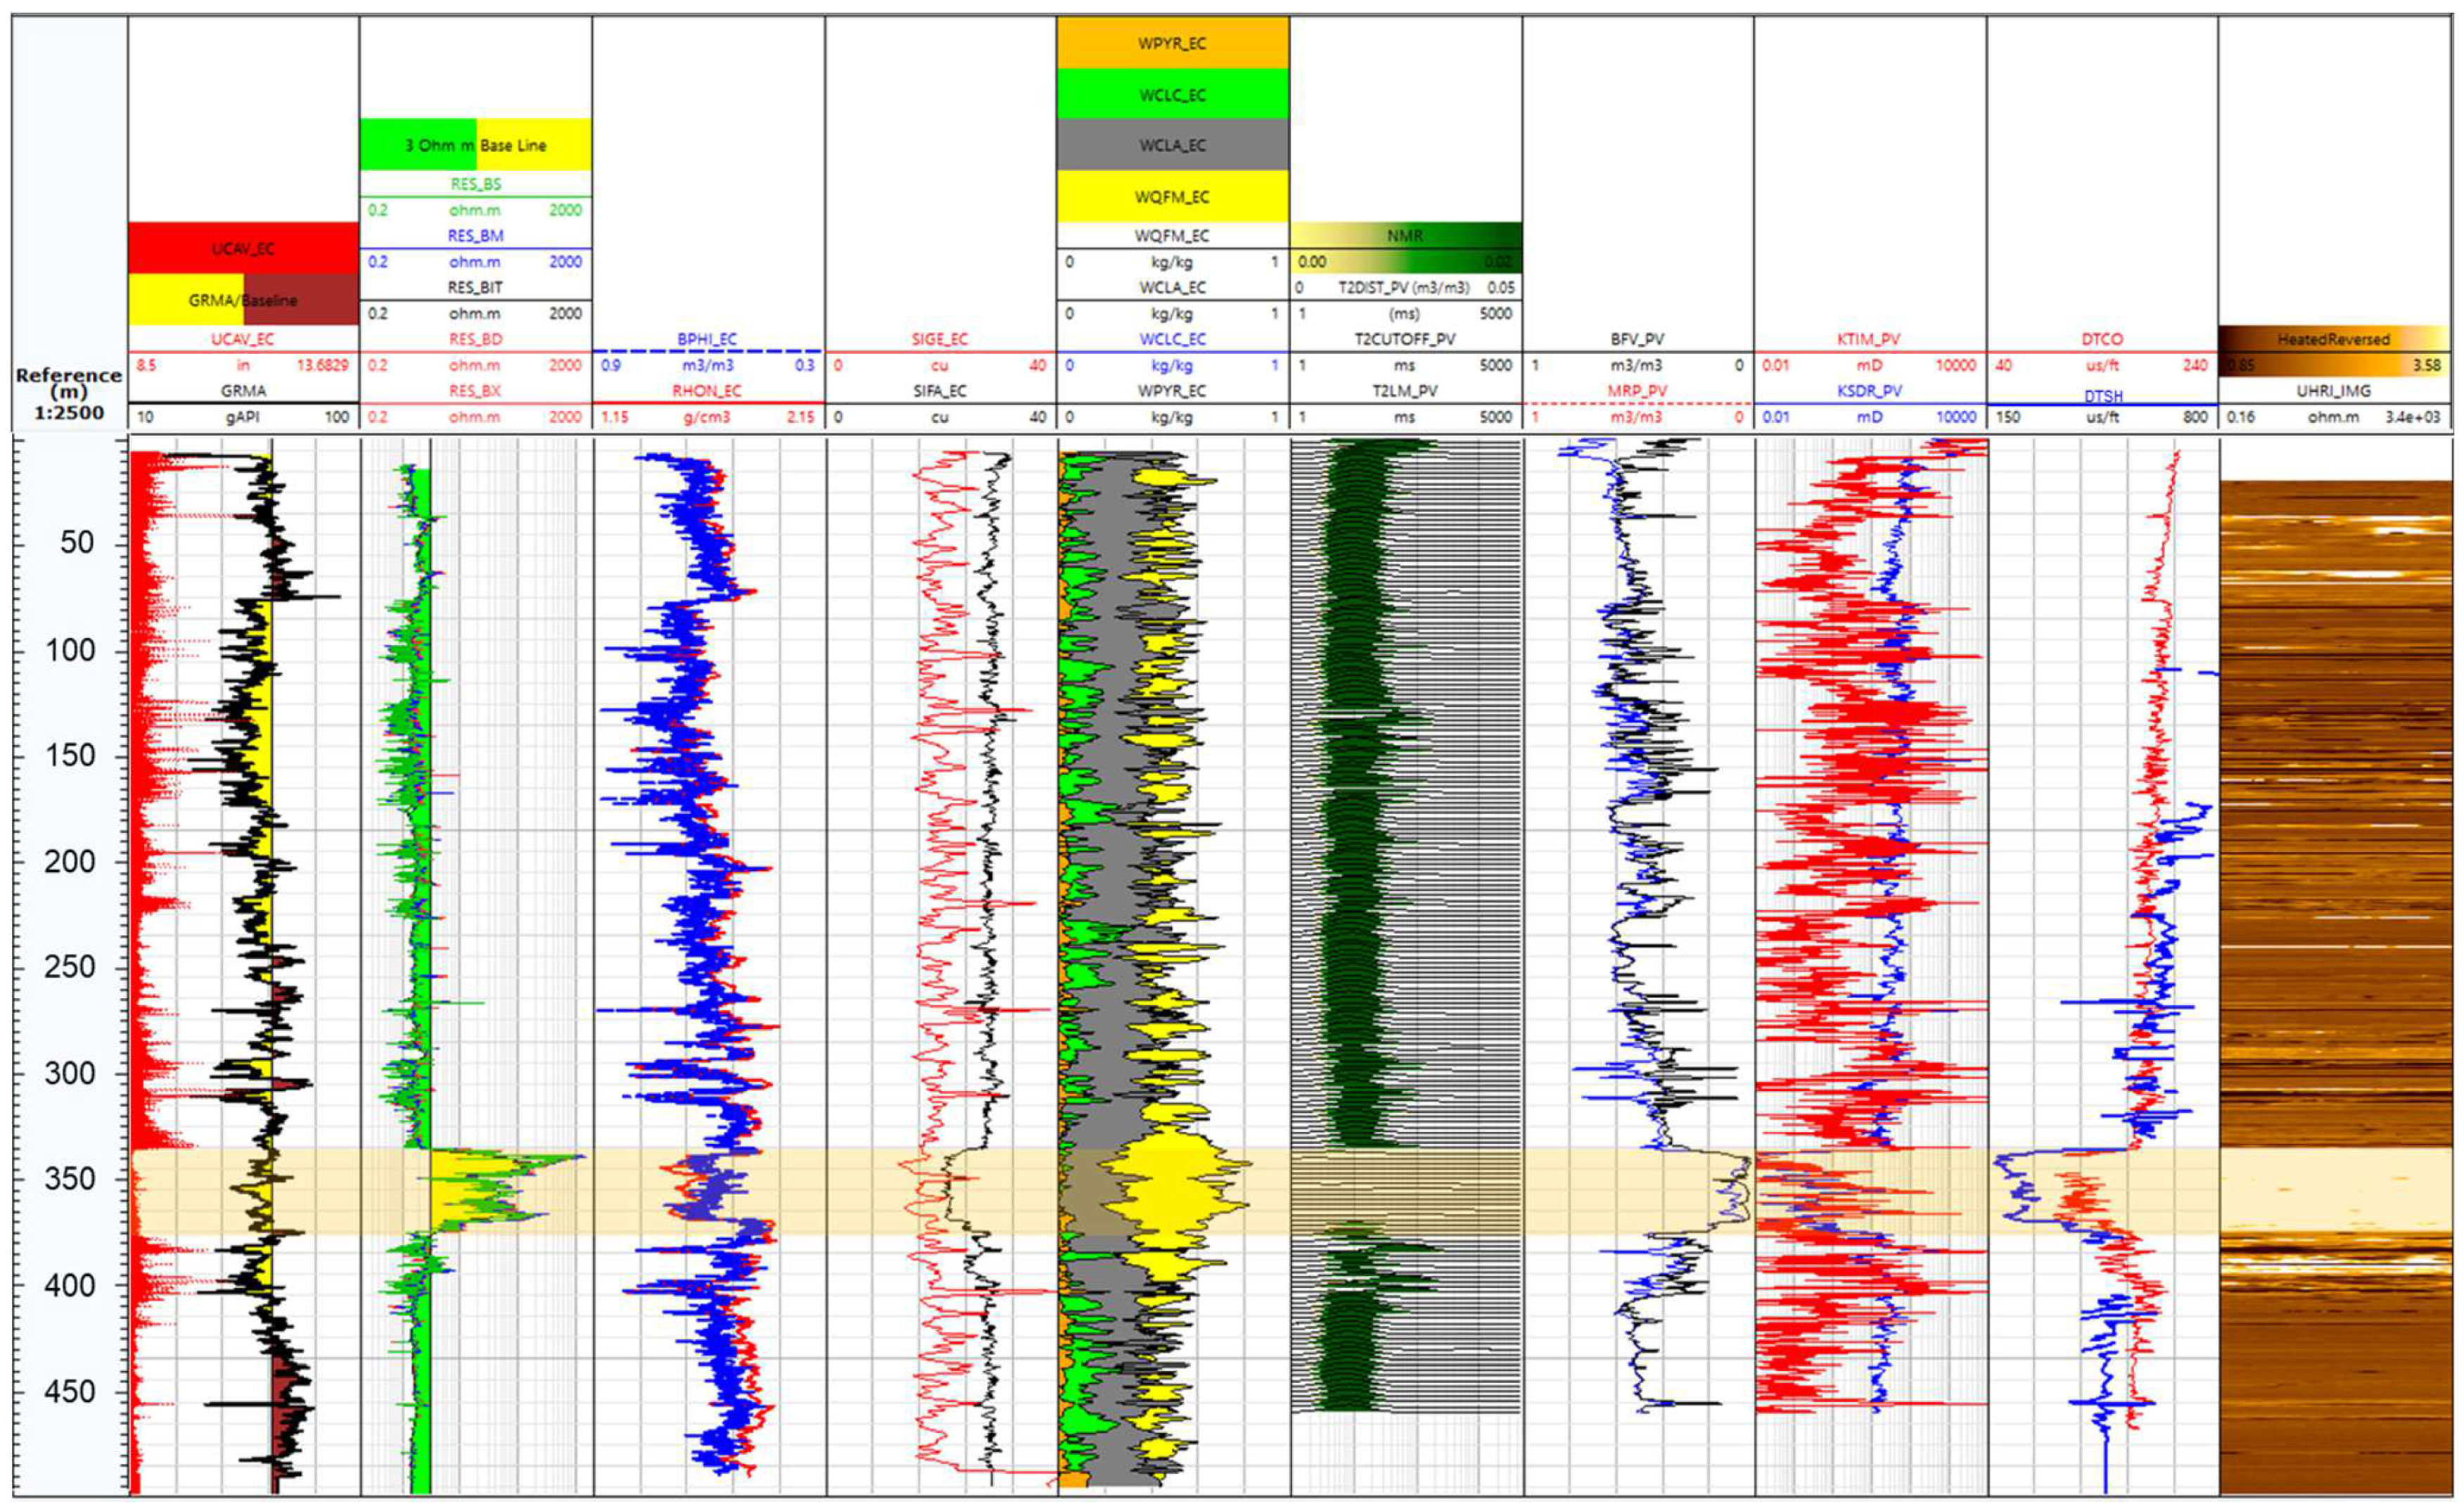Click the SIGE_EC curve header label
Screen dimensions: 2464x1511
point(940,339)
